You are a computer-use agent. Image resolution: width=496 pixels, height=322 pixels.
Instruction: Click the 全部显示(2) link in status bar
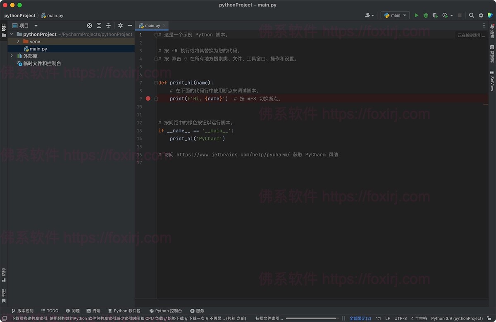[x=360, y=318]
